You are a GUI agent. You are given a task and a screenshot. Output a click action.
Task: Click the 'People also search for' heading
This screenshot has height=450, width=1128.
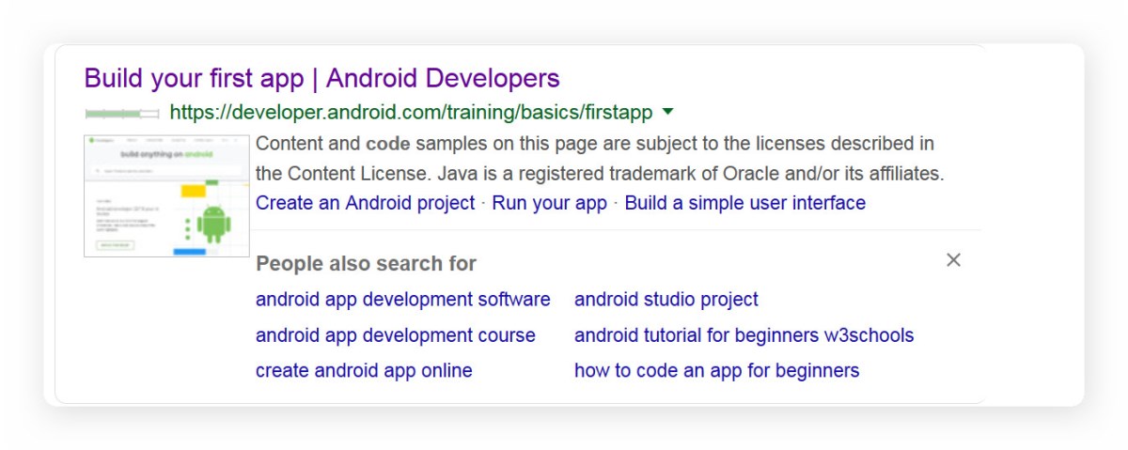pos(366,264)
